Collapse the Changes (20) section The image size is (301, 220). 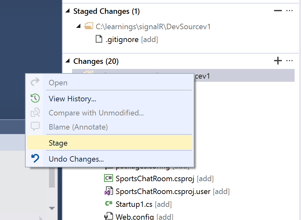(x=67, y=61)
